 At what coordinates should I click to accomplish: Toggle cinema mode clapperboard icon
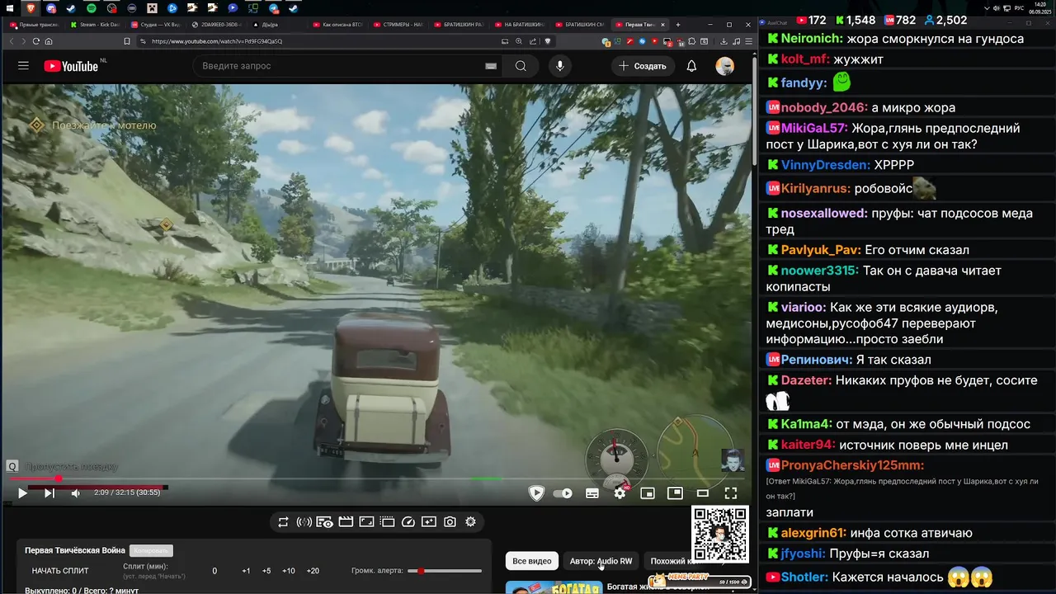pos(346,522)
